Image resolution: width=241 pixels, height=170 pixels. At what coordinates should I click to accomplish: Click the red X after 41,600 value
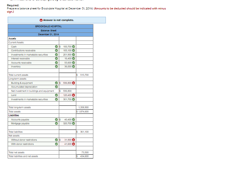pyautogui.click(x=73, y=144)
